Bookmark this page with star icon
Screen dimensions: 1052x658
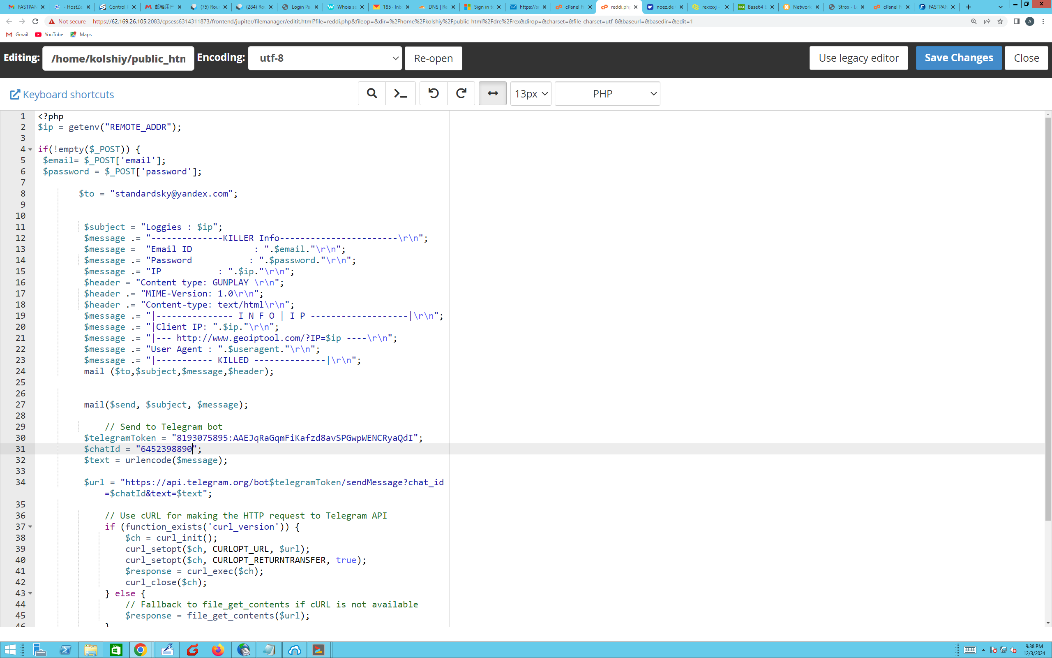[1000, 21]
